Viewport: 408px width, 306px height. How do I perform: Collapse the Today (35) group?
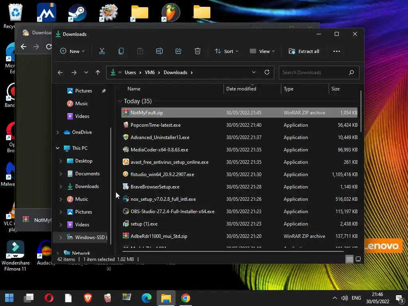[x=120, y=101]
